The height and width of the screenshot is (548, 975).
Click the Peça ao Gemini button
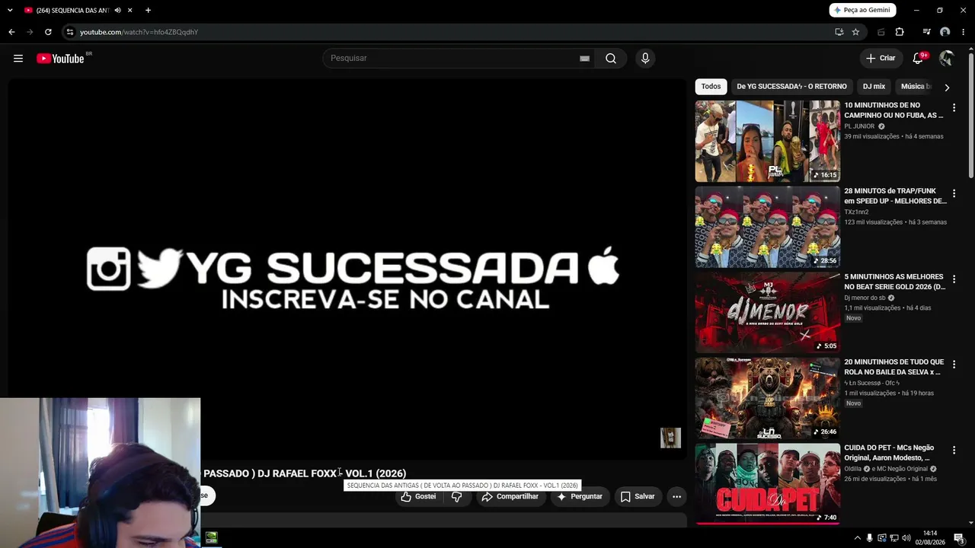[x=862, y=10]
